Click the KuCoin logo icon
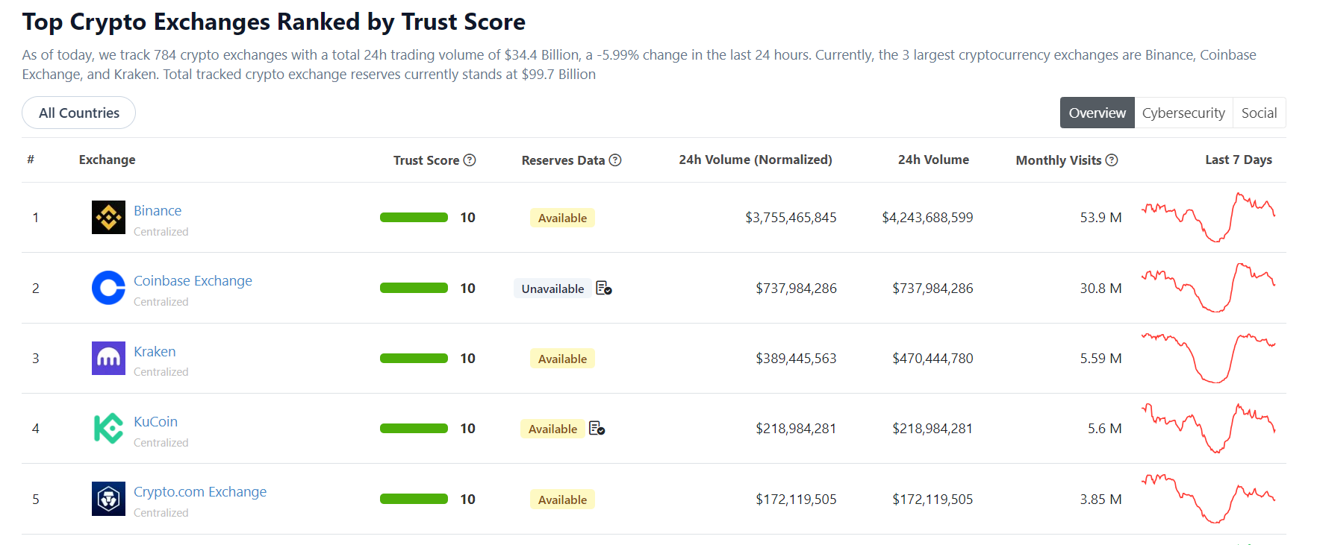Image resolution: width=1317 pixels, height=545 pixels. (x=108, y=429)
